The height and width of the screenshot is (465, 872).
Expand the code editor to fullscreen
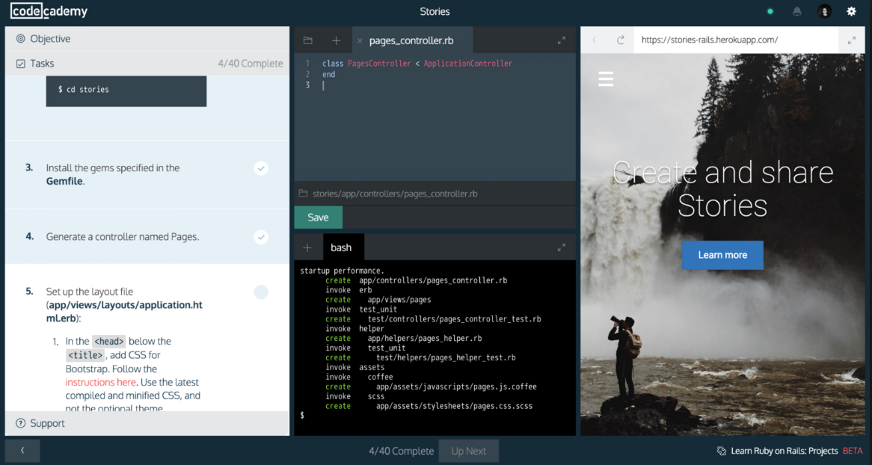coord(562,40)
